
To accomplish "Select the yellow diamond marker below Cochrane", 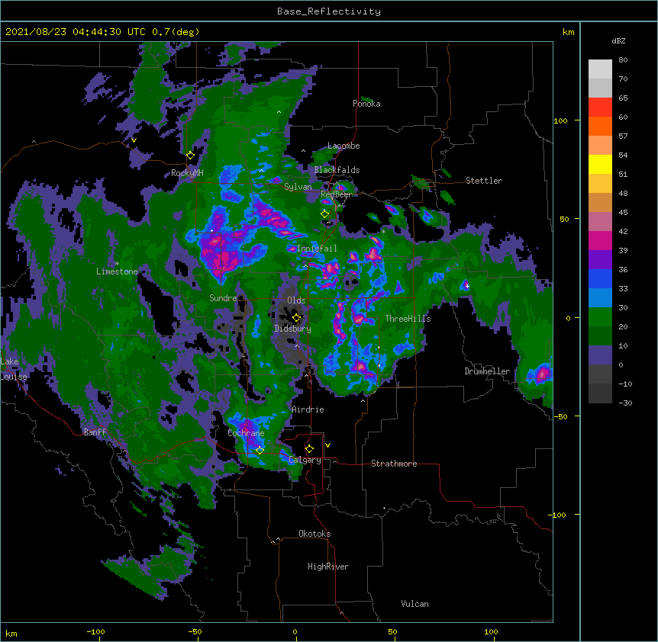I will coord(260,450).
